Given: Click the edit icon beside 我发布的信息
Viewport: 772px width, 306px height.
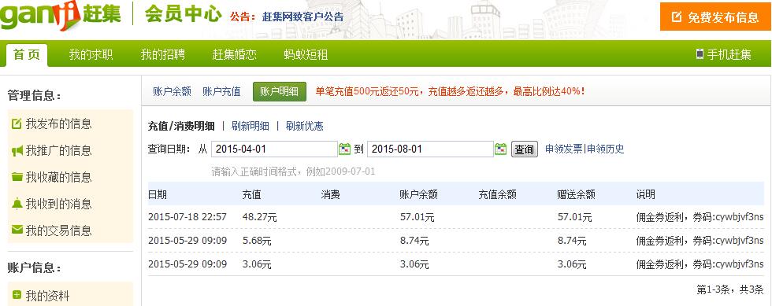Looking at the screenshot, I should pyautogui.click(x=17, y=124).
